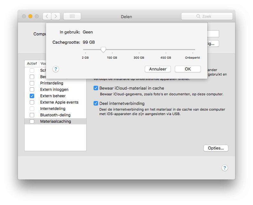Set the Cachegrootte slider handle
This screenshot has width=253, height=205.
coord(103,50)
